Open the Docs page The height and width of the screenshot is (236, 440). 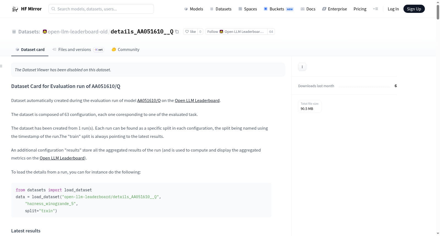click(308, 9)
